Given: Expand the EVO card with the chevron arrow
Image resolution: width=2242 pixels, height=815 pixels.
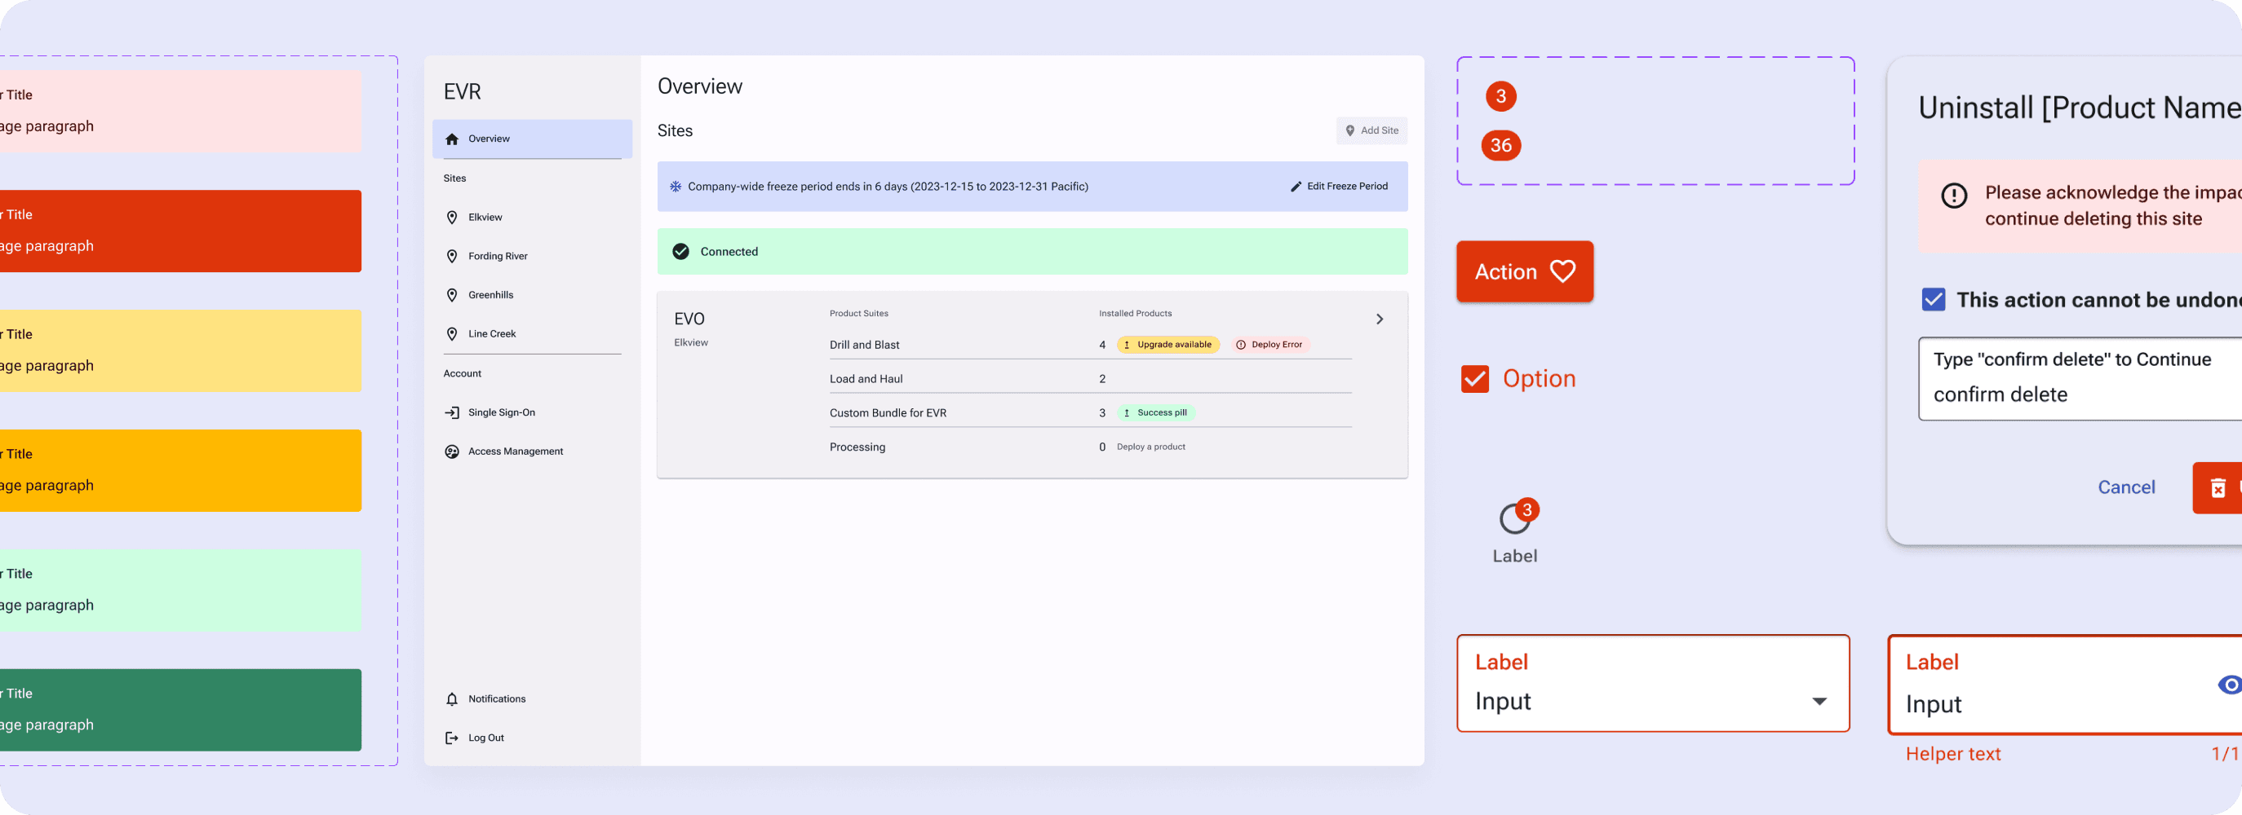Looking at the screenshot, I should 1380,319.
